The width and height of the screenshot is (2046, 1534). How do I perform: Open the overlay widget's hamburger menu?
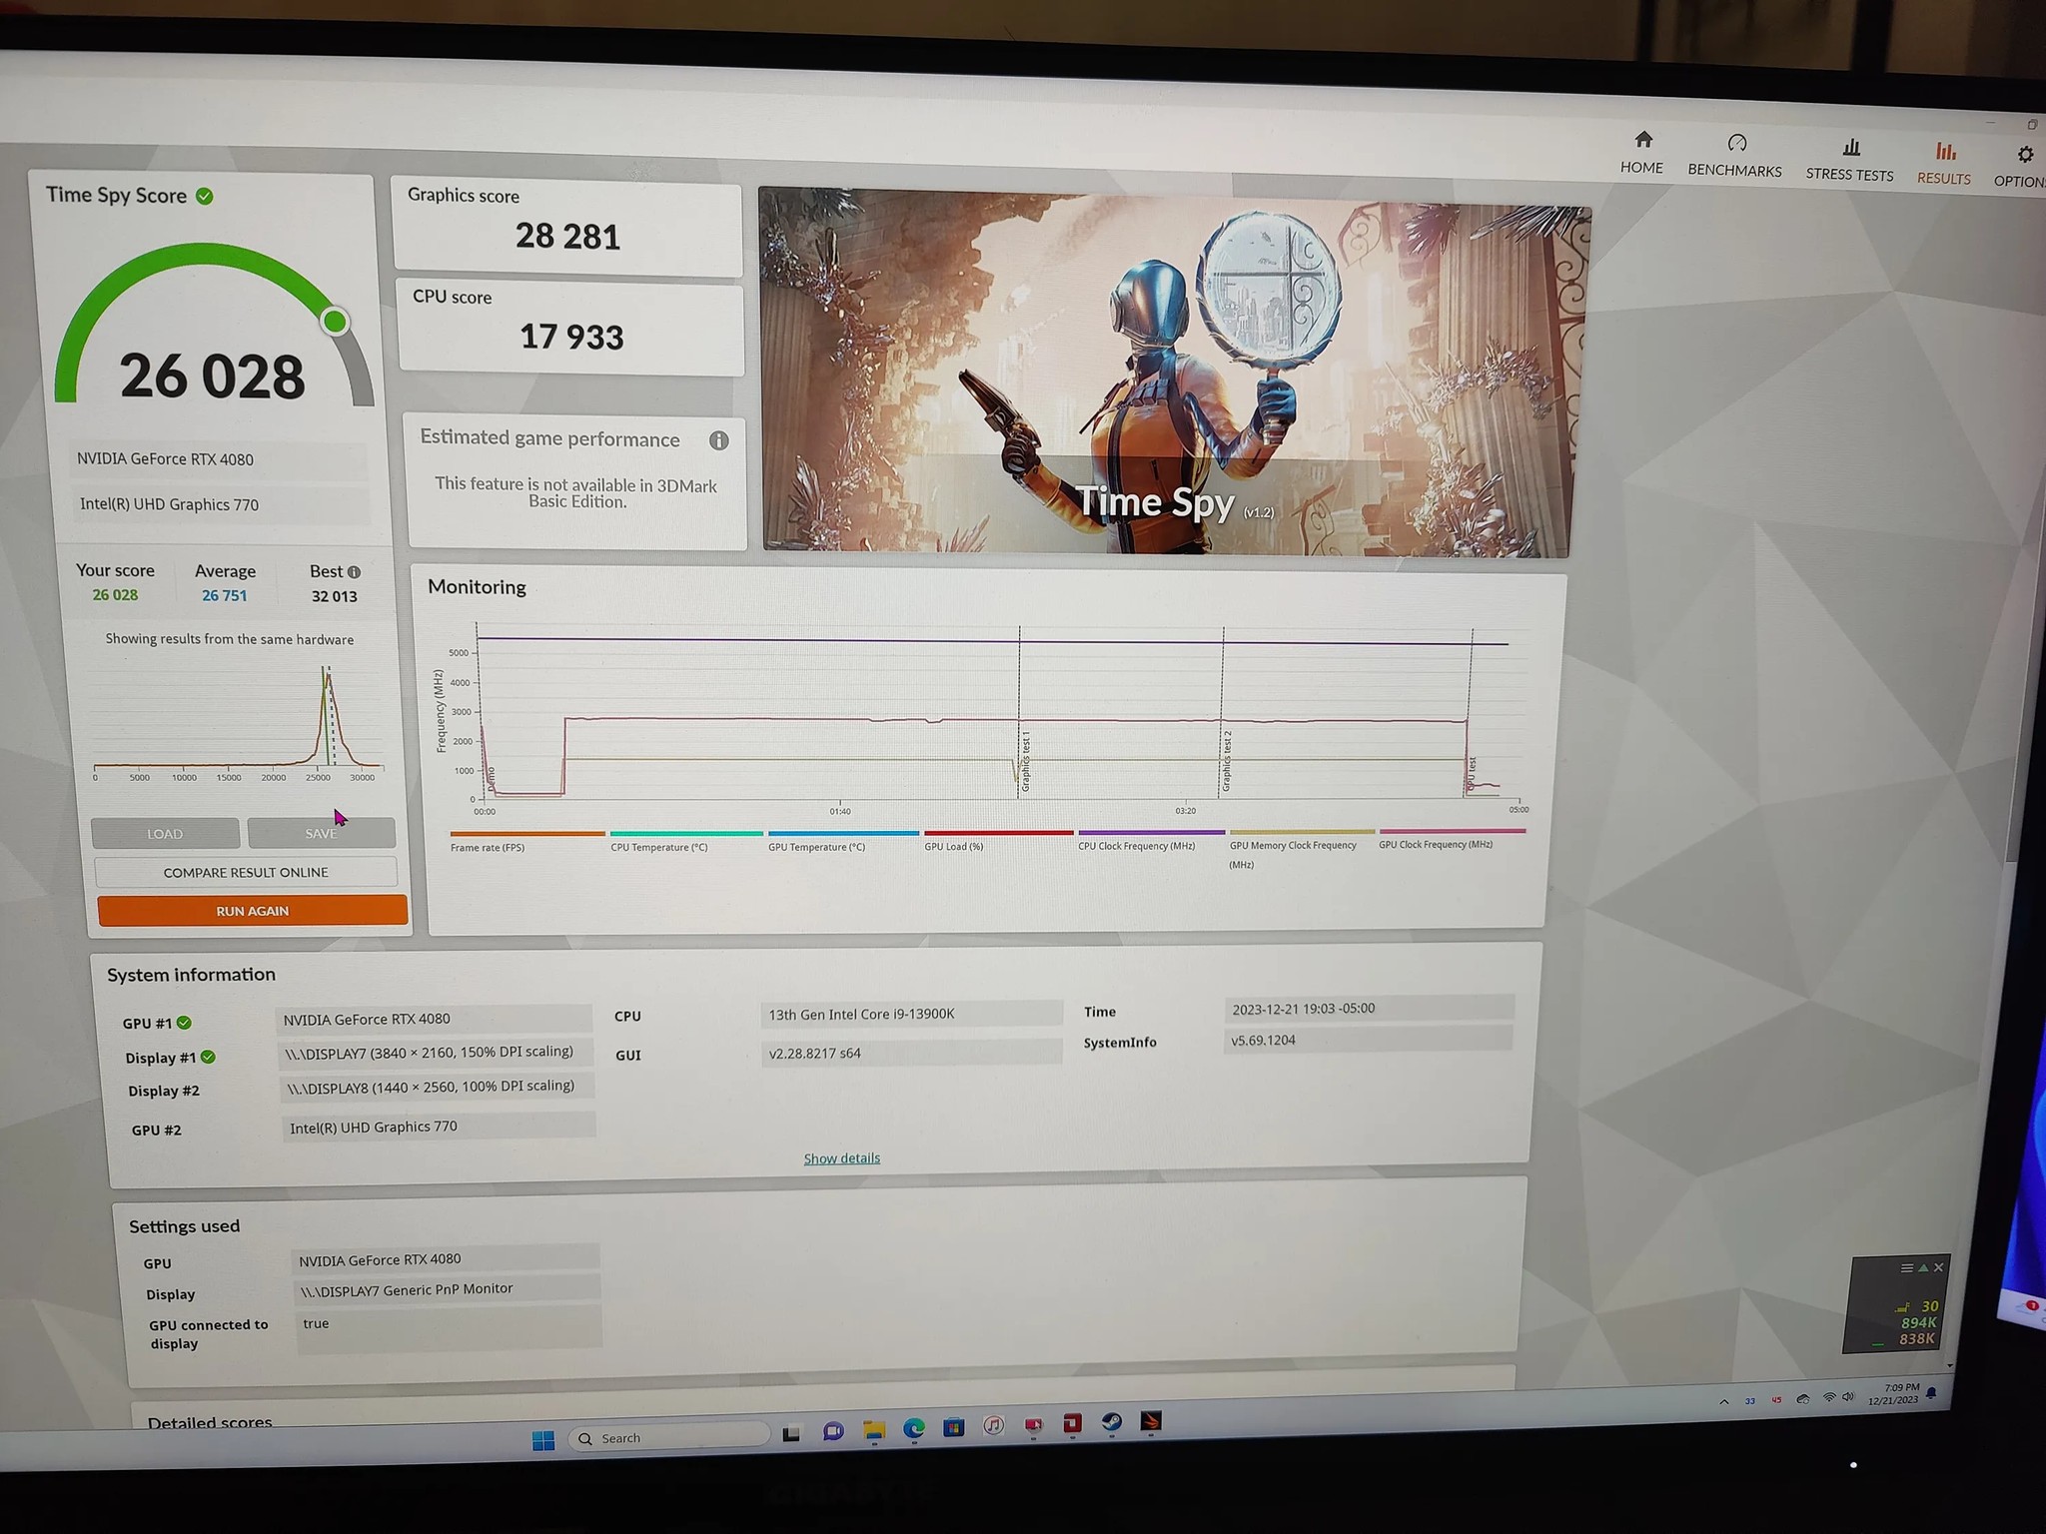[x=1907, y=1268]
